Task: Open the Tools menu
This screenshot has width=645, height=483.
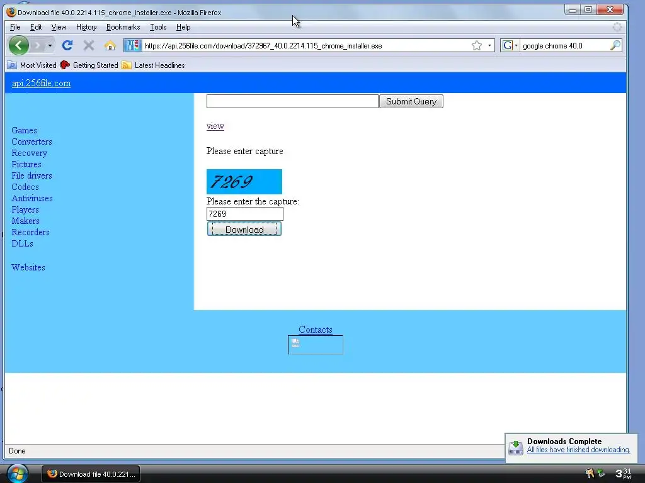Action: [x=158, y=27]
